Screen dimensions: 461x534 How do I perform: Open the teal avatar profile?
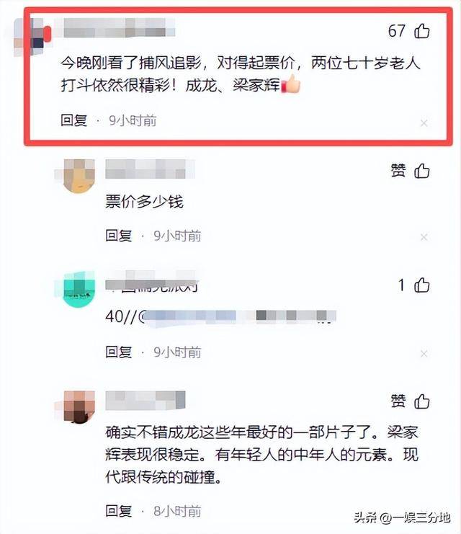pos(79,290)
